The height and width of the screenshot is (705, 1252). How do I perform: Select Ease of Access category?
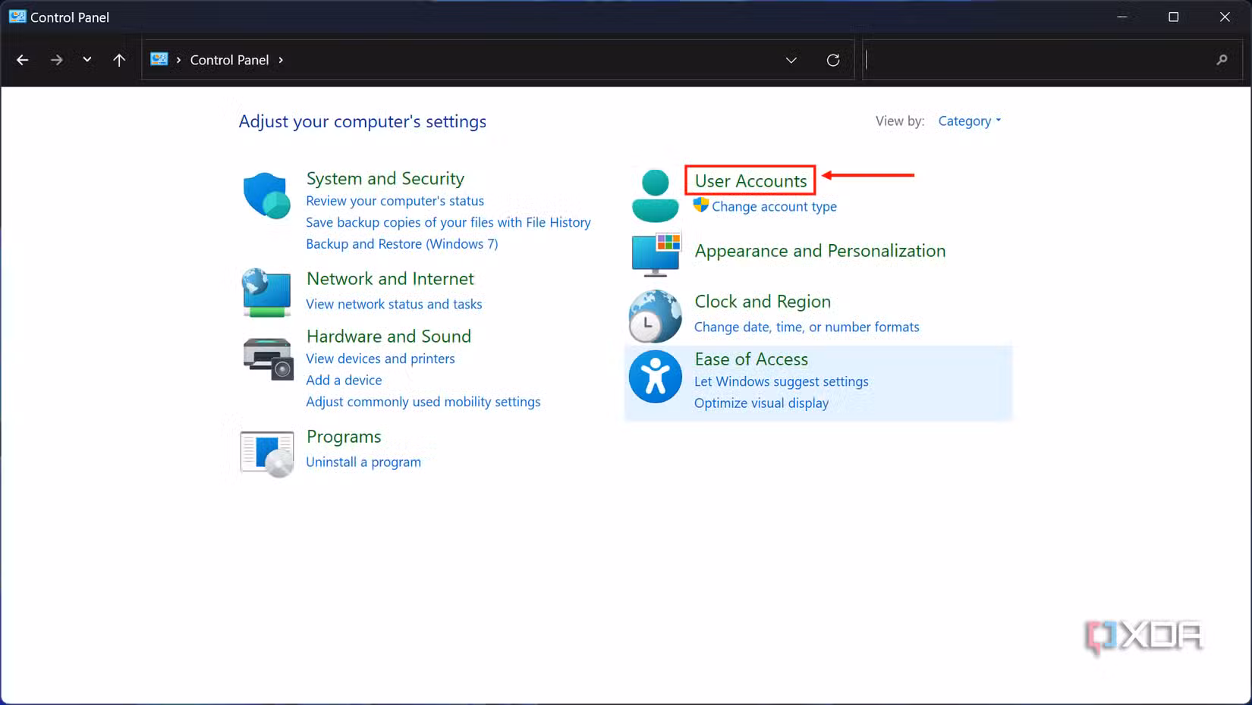[x=750, y=359]
